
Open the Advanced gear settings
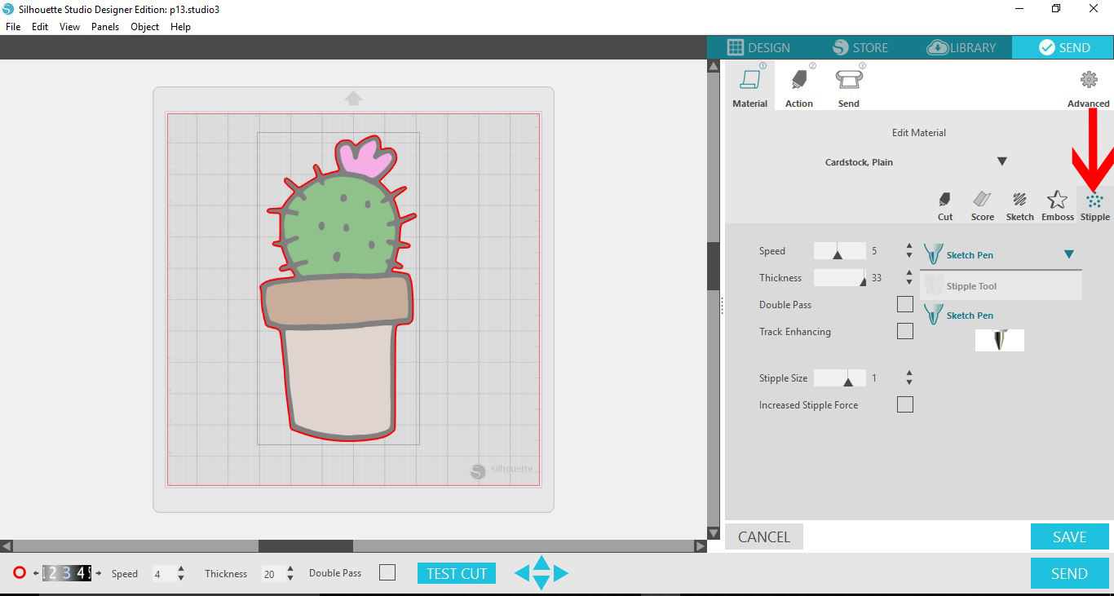[1088, 81]
